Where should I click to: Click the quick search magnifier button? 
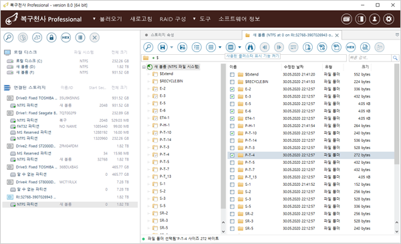pos(395,58)
